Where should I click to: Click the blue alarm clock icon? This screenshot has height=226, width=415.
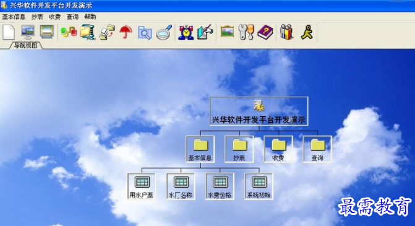(186, 32)
